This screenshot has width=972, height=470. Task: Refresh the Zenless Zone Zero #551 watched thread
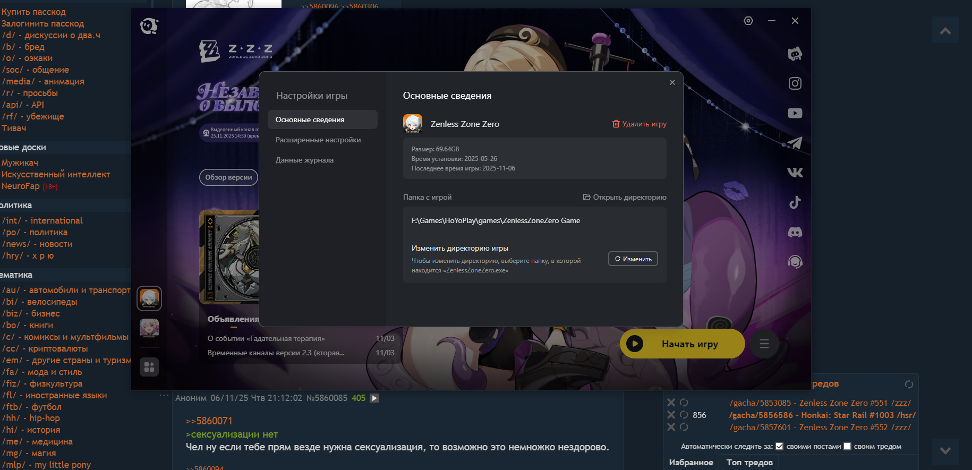(684, 403)
